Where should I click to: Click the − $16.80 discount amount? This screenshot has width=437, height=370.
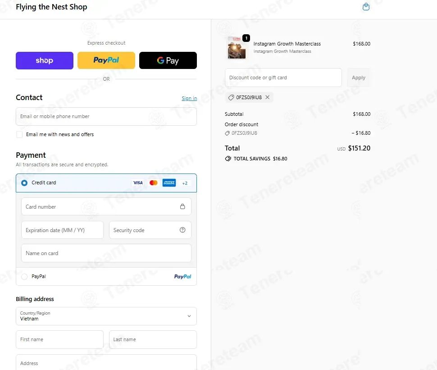[x=361, y=133]
